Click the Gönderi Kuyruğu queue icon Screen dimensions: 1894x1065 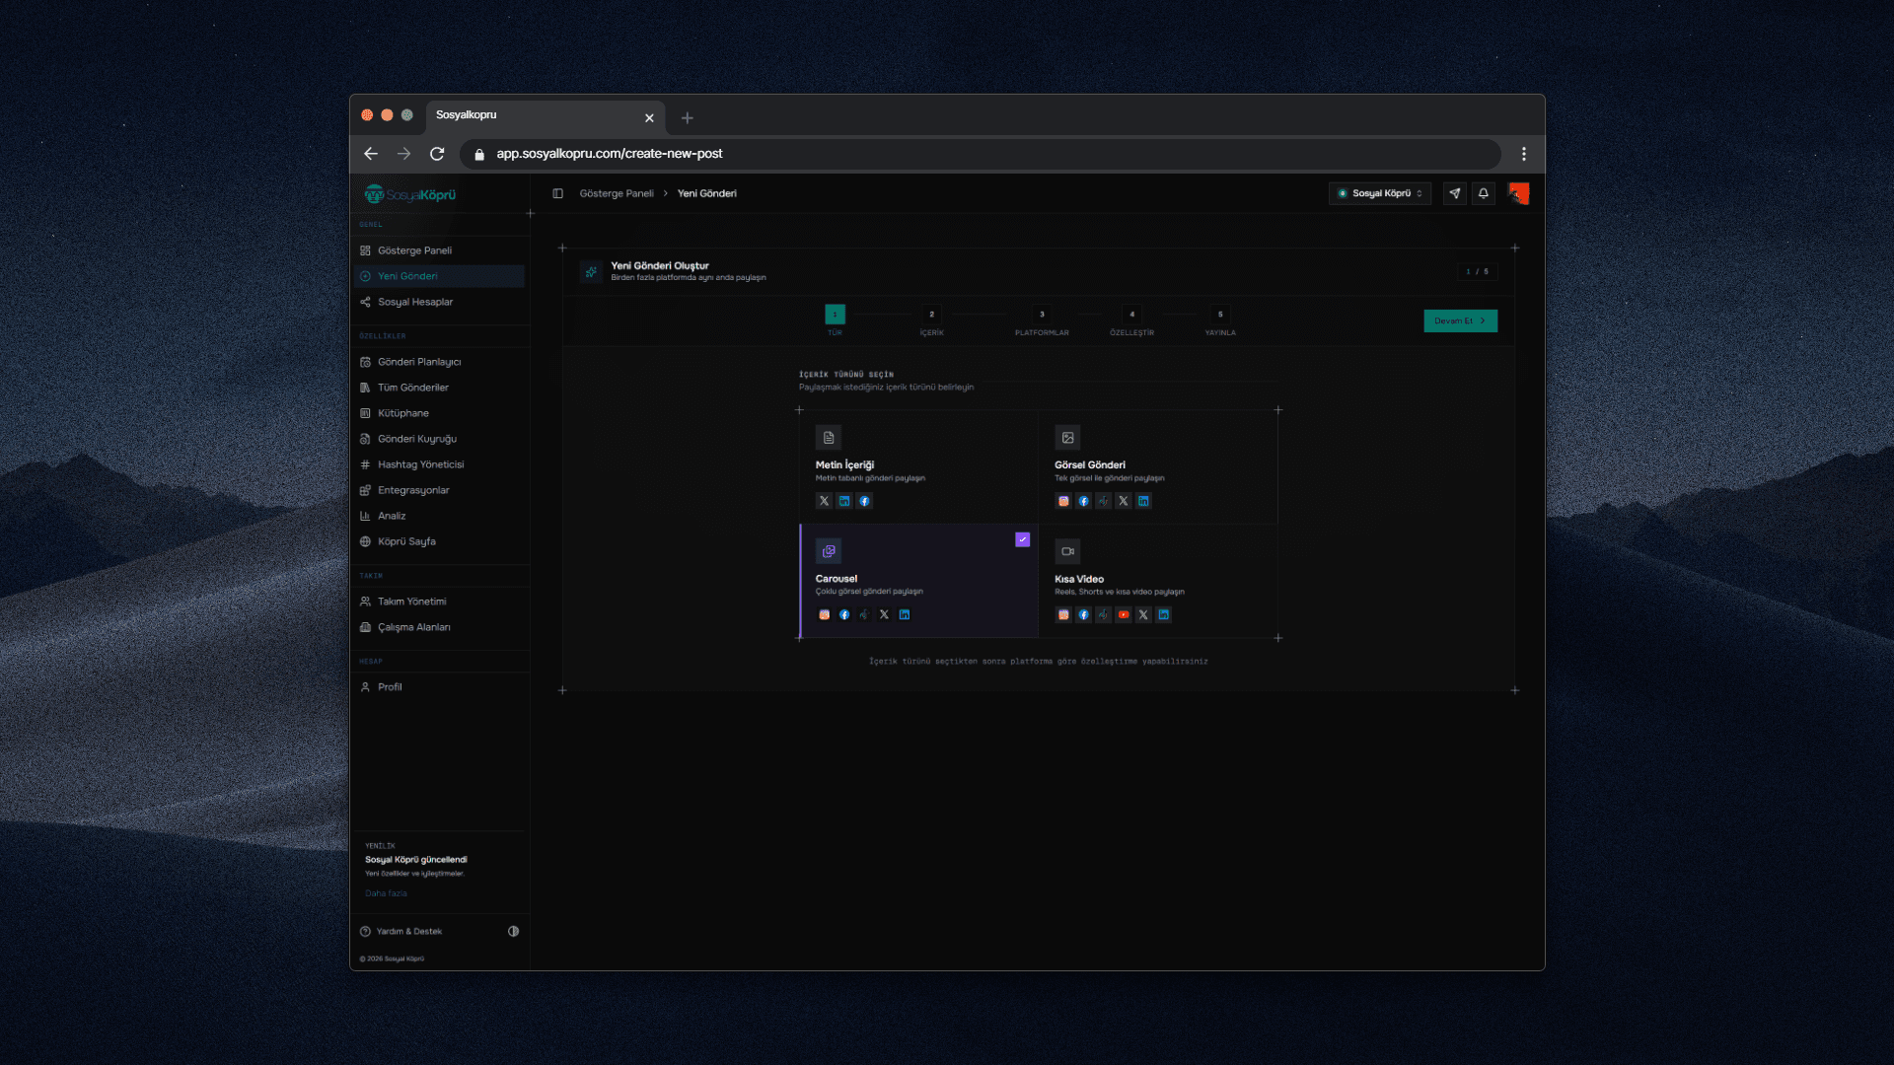coord(365,439)
